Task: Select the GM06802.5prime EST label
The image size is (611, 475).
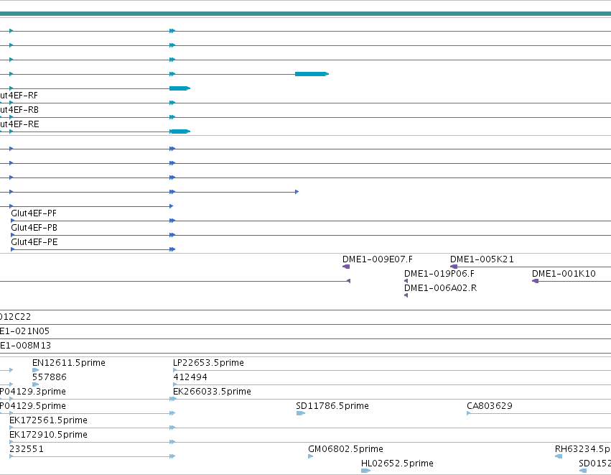Action: pyautogui.click(x=345, y=449)
